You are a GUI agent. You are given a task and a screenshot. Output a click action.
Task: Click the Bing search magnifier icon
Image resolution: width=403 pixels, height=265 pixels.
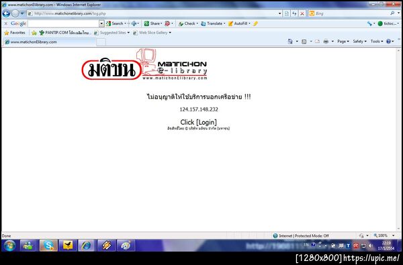point(392,13)
